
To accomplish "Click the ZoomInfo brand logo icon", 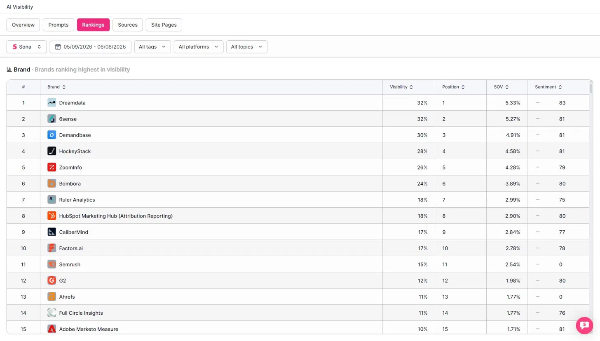I will coord(52,167).
